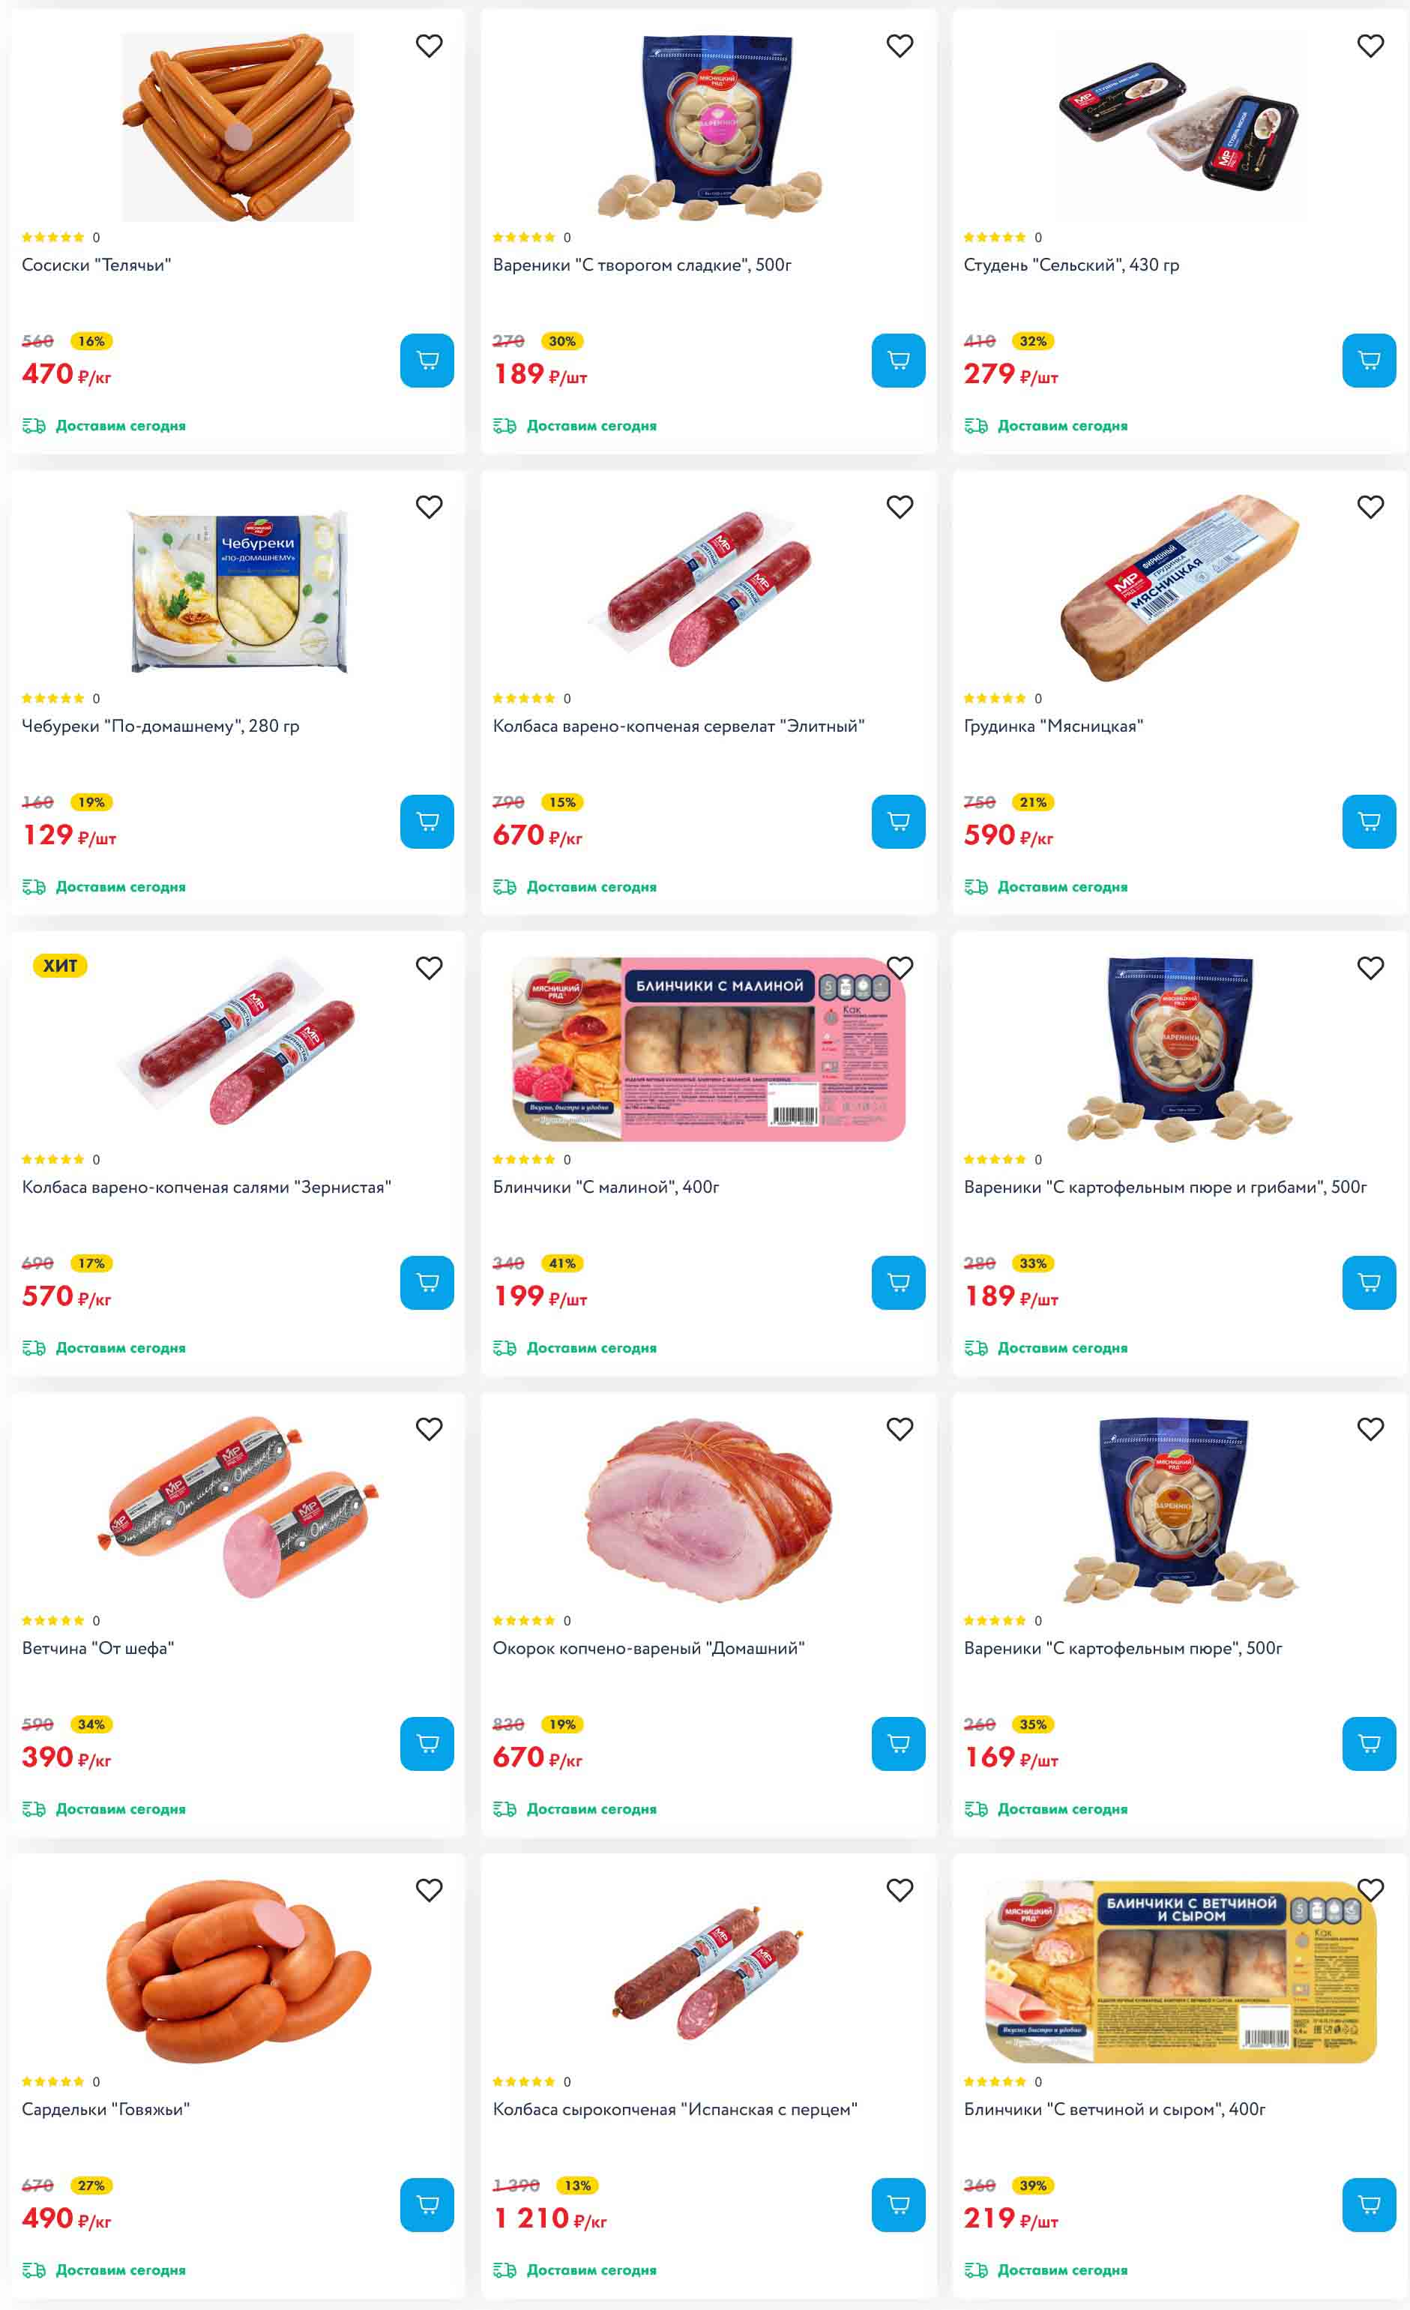This screenshot has height=2310, width=1410.
Task: Add Грудинка "Мясницкая" to cart
Action: tap(1369, 821)
